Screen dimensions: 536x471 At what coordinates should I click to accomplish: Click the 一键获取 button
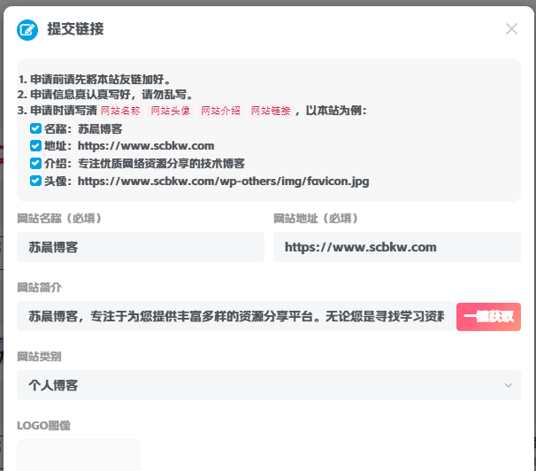tap(488, 316)
